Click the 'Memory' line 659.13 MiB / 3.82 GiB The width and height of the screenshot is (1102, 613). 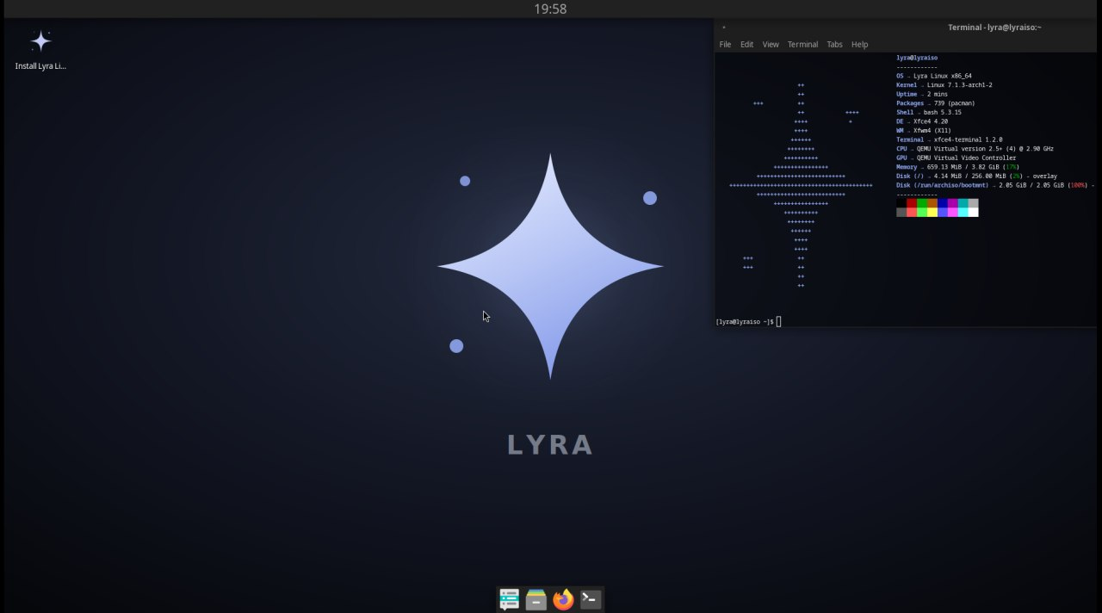click(x=958, y=167)
